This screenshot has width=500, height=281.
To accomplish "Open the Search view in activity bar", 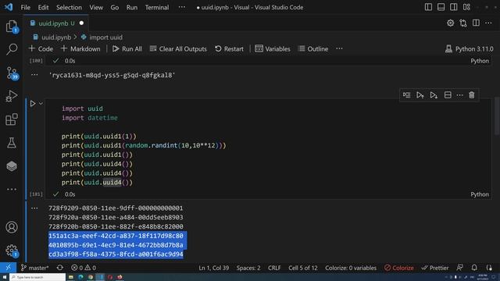I will tap(12, 49).
